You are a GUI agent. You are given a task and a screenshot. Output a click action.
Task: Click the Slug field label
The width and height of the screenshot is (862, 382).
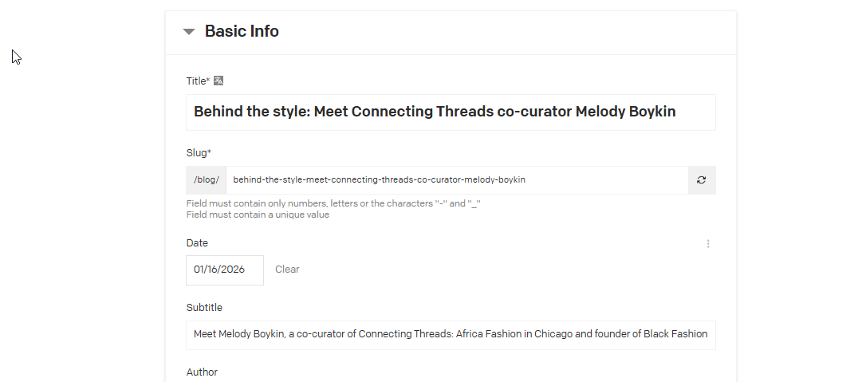click(198, 153)
